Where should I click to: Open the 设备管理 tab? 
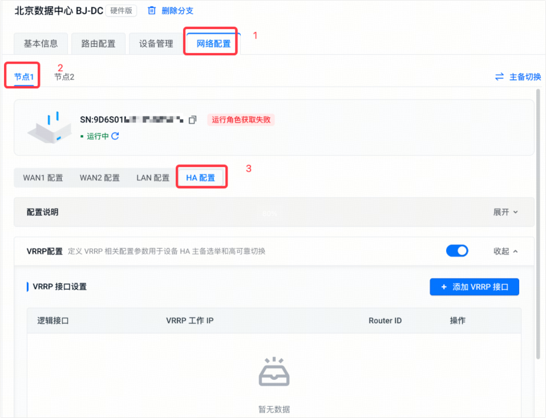point(156,43)
